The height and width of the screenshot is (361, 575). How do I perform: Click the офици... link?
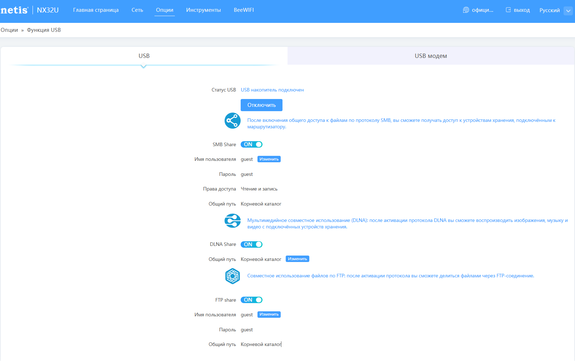tap(482, 10)
